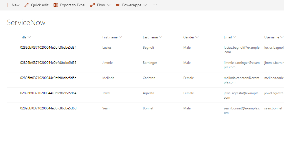Open the Email column header menu
Screen dimensions: 284x155
pos(234,37)
